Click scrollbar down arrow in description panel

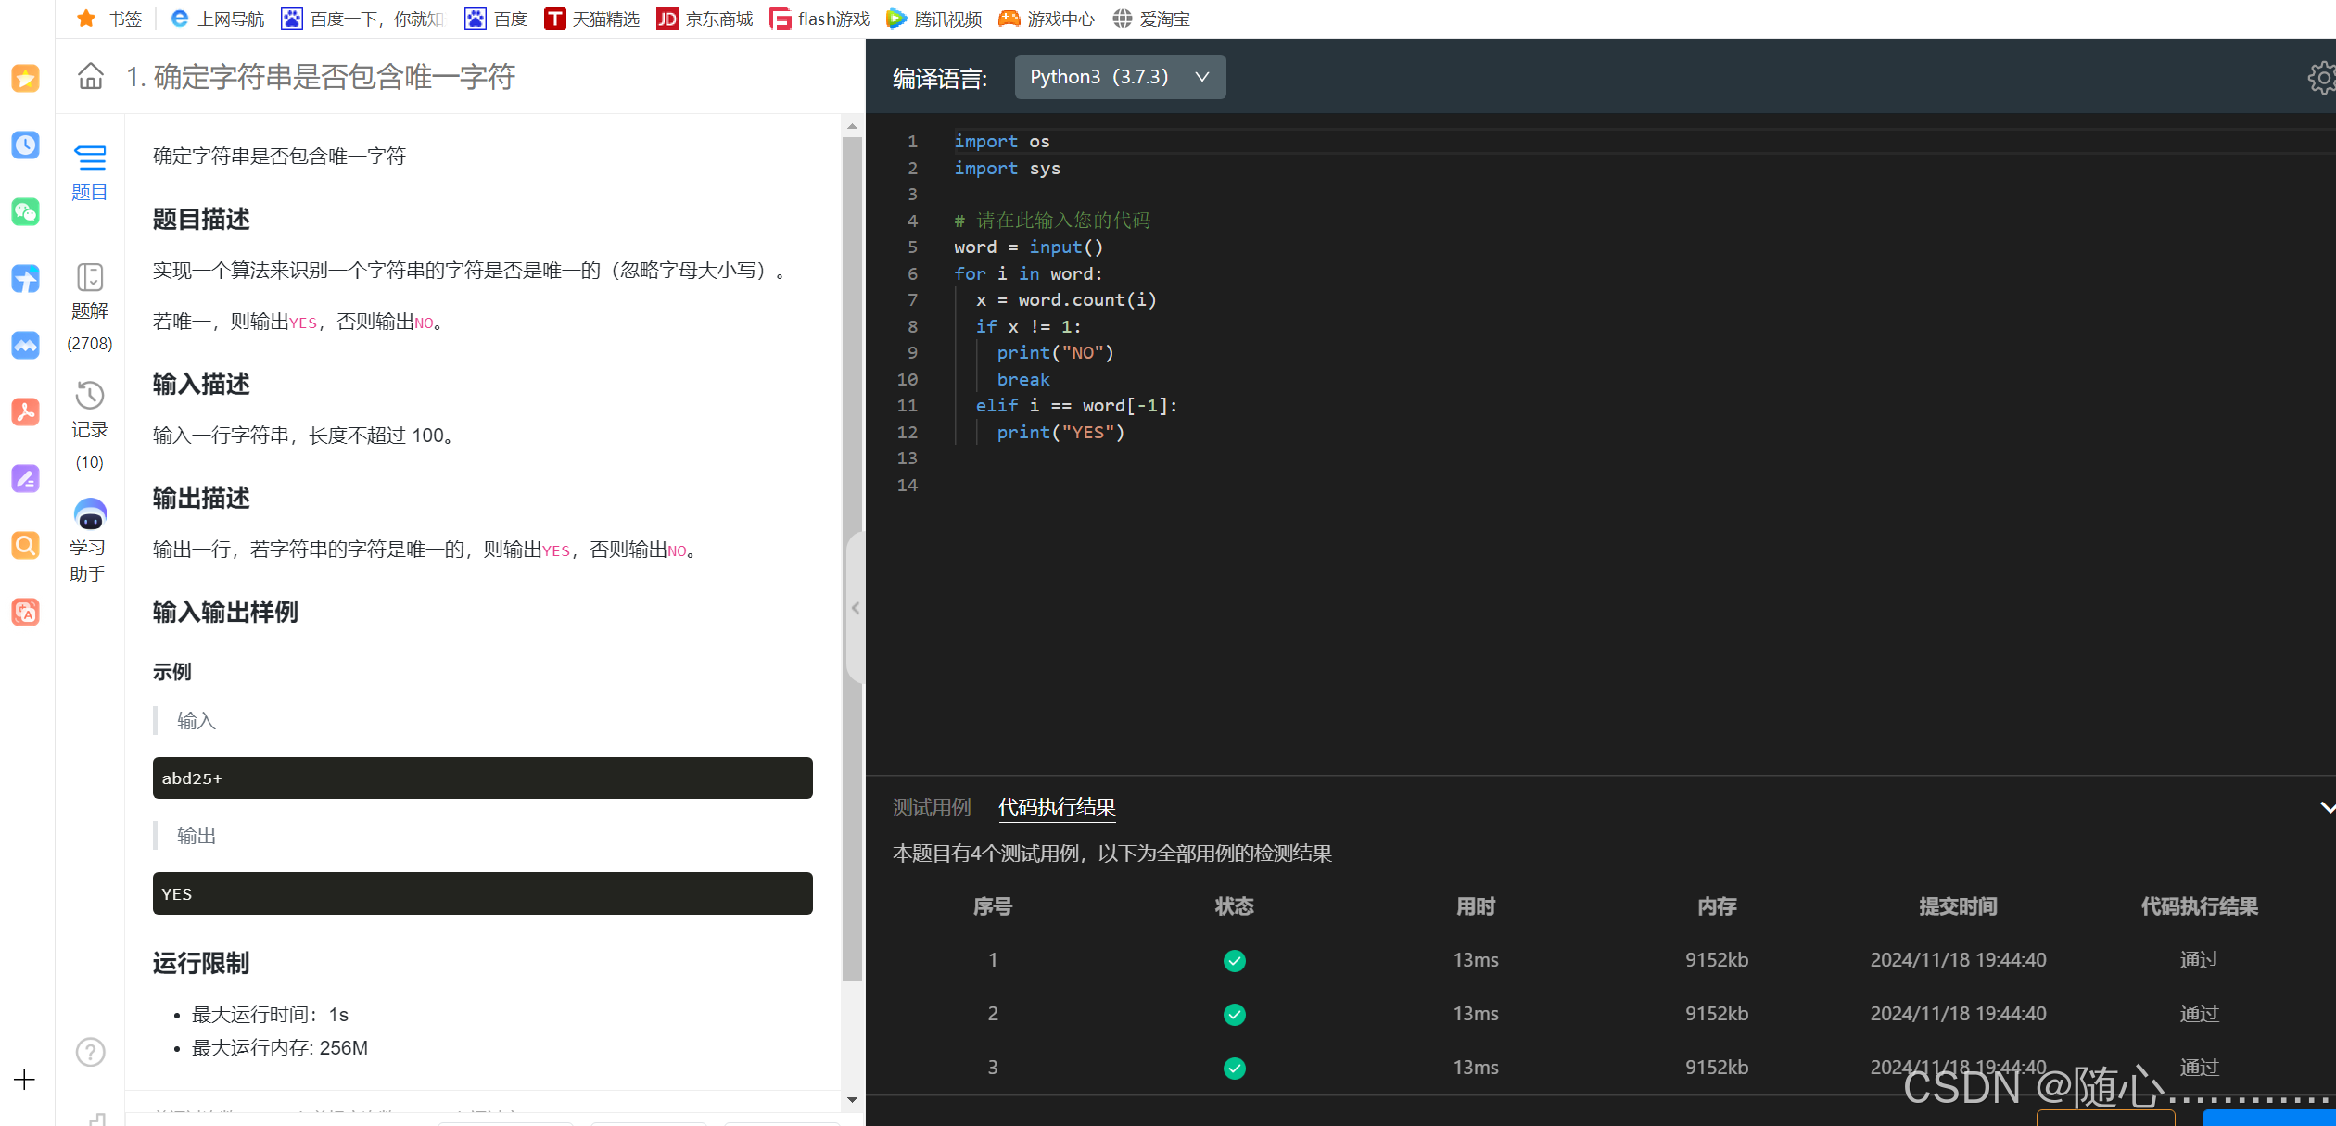tap(852, 1100)
